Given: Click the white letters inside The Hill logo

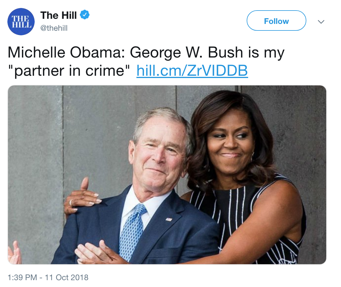Looking at the screenshot, I should [x=21, y=22].
